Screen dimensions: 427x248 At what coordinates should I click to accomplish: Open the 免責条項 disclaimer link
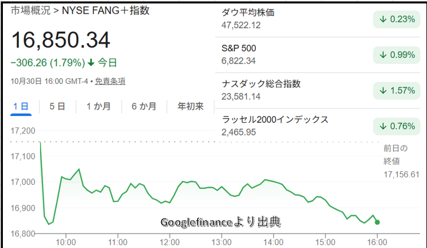point(110,81)
